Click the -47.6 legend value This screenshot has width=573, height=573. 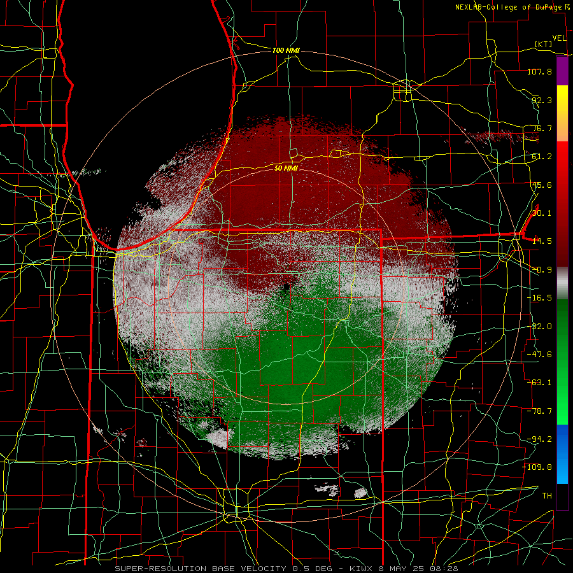coord(539,355)
